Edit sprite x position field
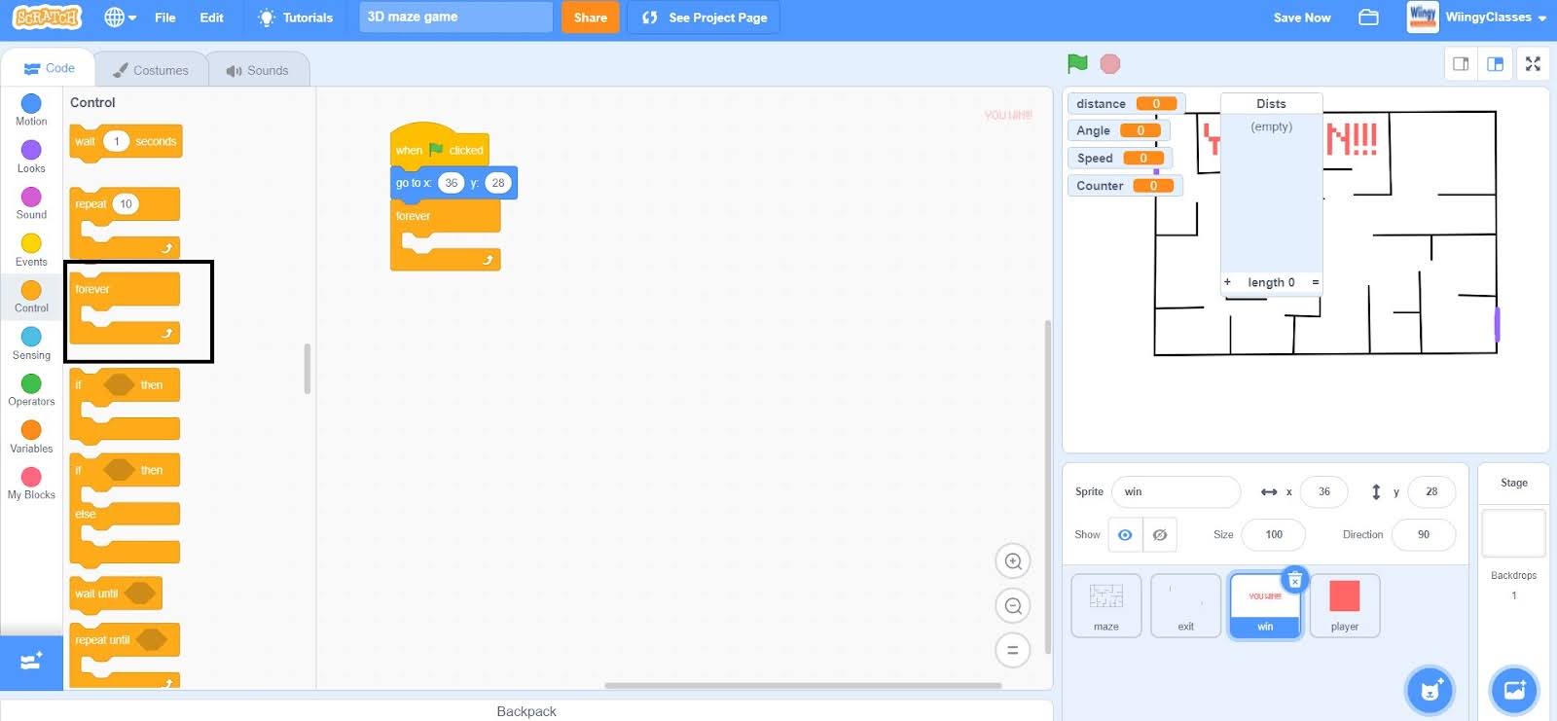This screenshot has width=1557, height=721. [1323, 491]
